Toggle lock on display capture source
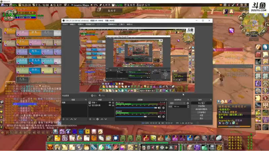 pos(113,105)
